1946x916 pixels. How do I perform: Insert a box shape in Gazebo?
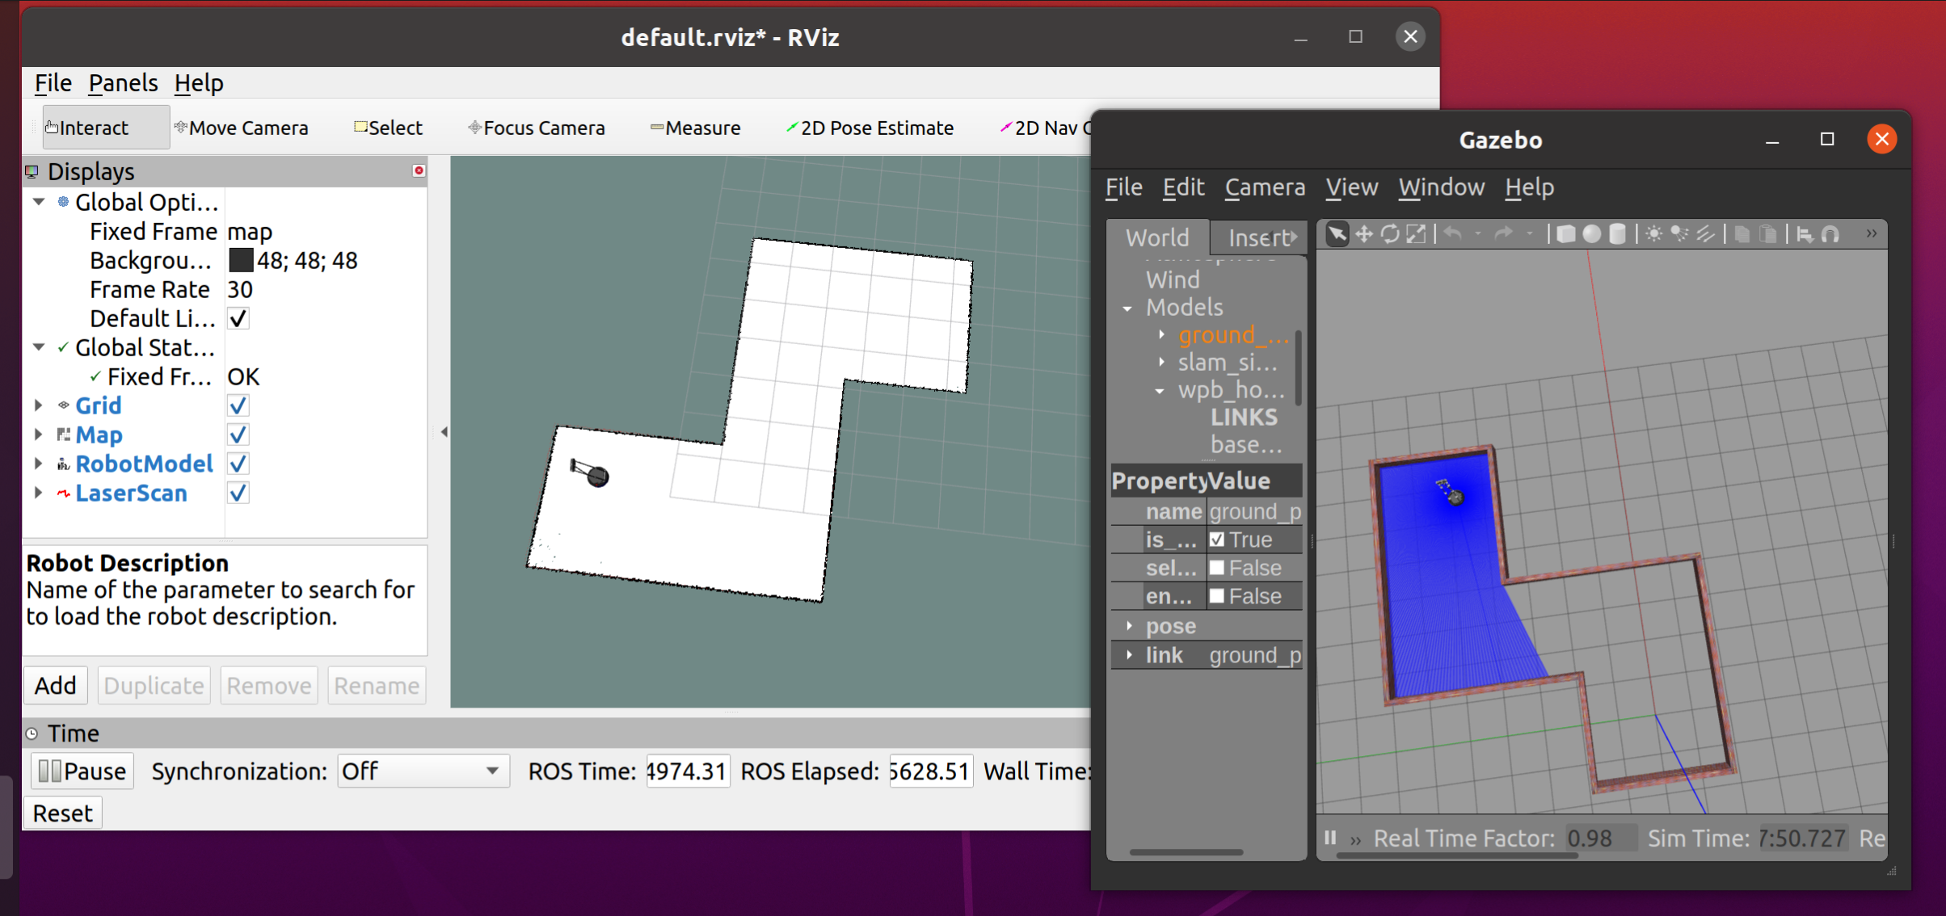(1565, 234)
